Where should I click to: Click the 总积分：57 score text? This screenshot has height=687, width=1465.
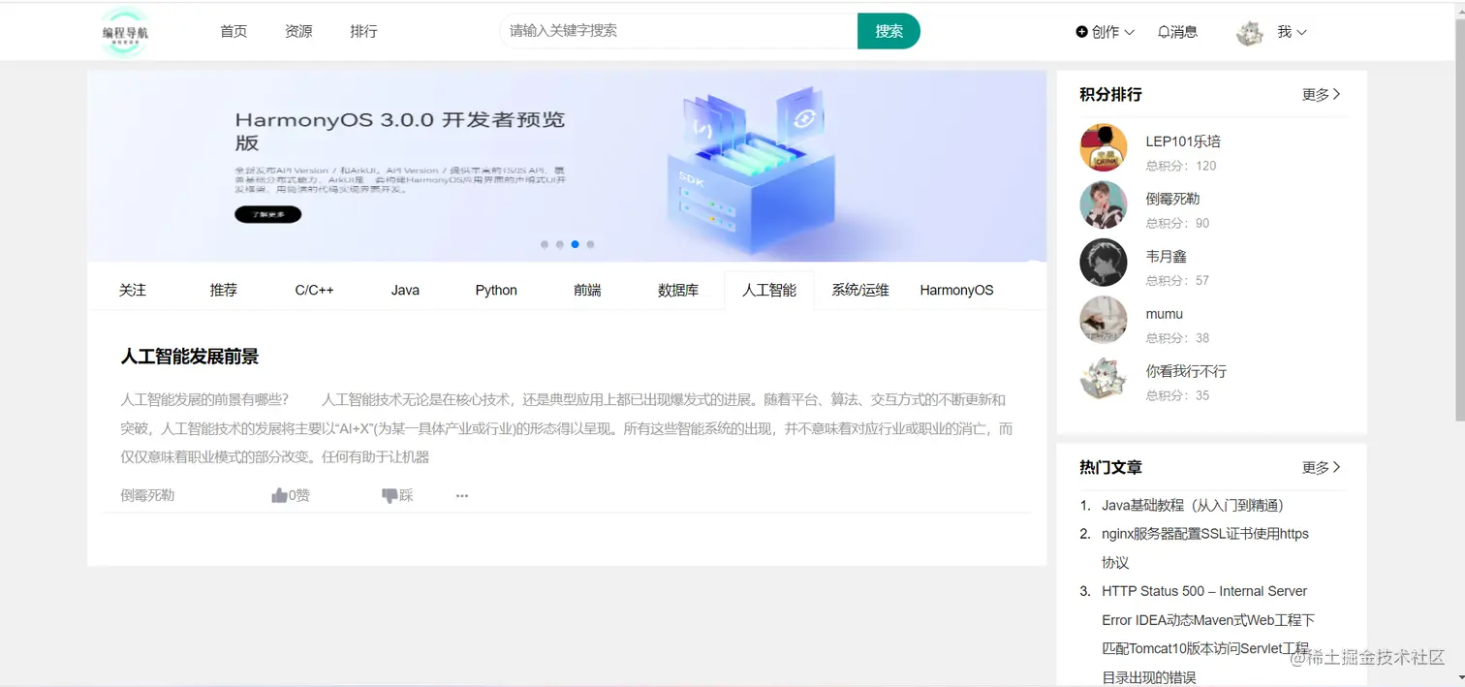tap(1178, 280)
